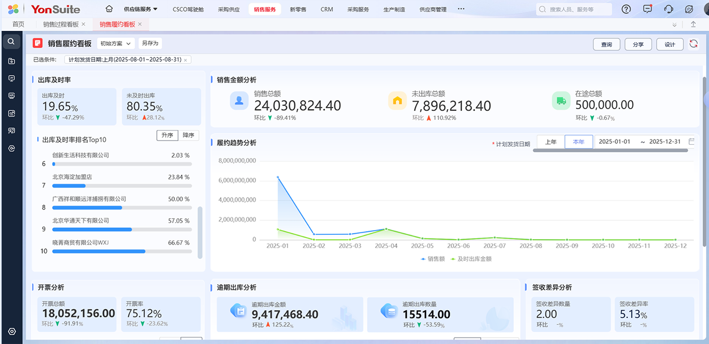
Task: Open calendar icon beside the date range
Action: click(691, 142)
